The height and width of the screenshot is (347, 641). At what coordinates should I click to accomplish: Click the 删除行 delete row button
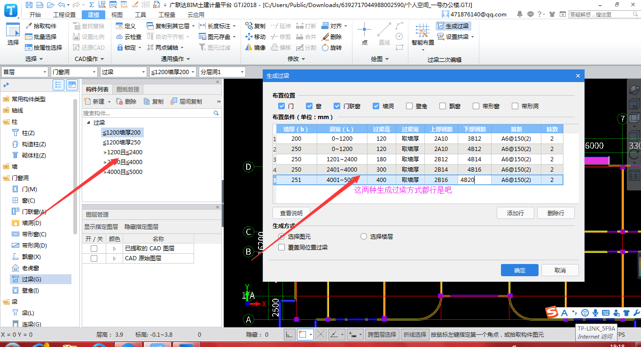(556, 213)
